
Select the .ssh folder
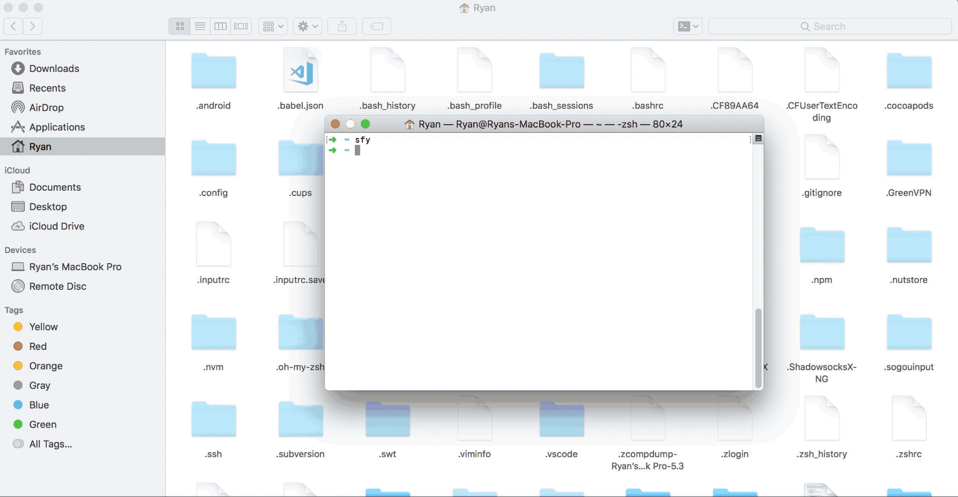coord(213,419)
